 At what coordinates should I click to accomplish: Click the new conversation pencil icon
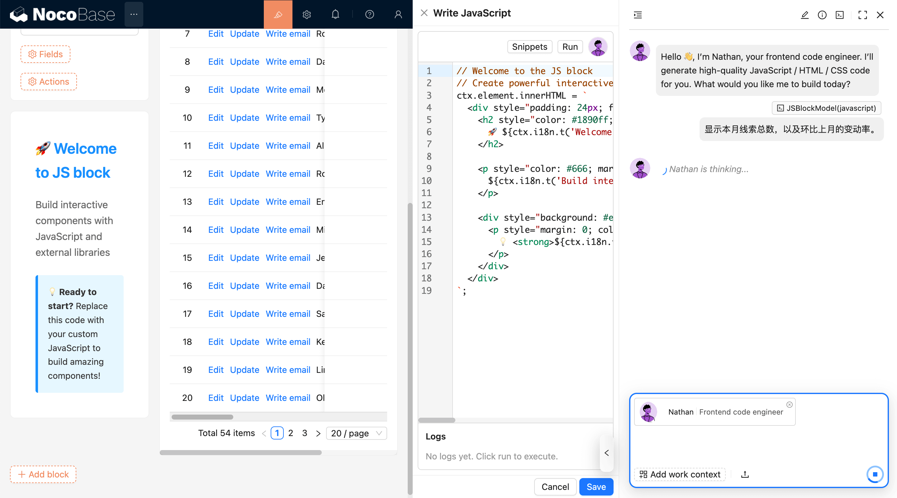[x=804, y=15]
